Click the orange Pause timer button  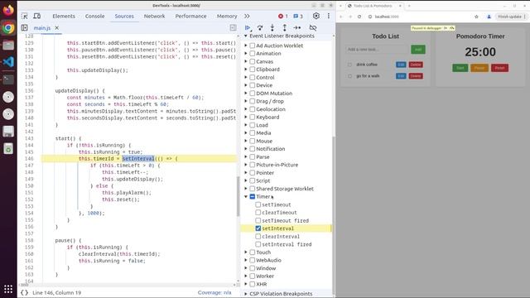pyautogui.click(x=479, y=68)
